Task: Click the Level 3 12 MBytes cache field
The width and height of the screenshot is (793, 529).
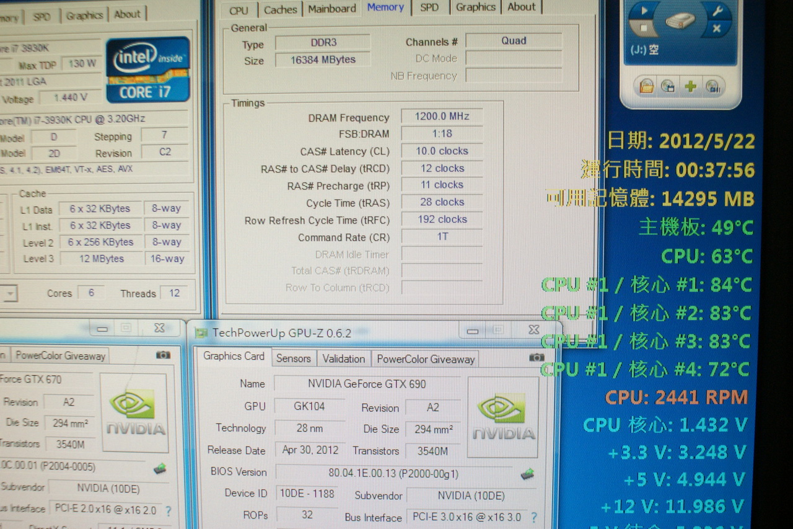Action: tap(101, 259)
